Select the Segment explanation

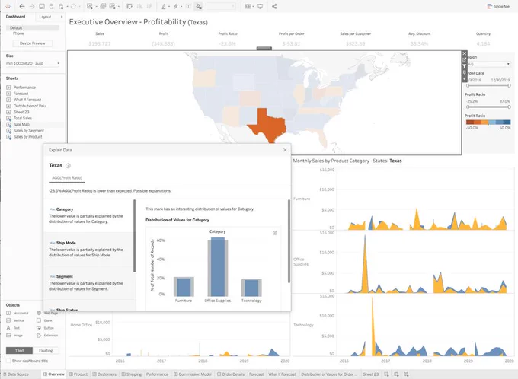(x=88, y=282)
